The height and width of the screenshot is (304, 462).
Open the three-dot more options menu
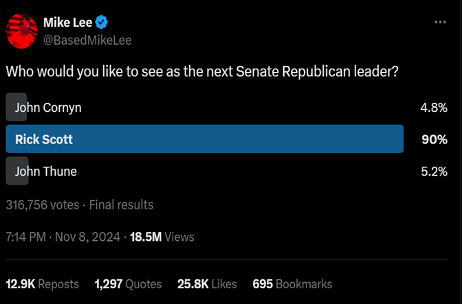click(x=441, y=23)
